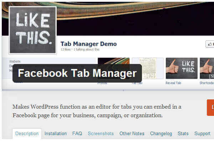This screenshot has width=214, height=143.
Task: Open the Stats tab
Action: click(x=183, y=134)
